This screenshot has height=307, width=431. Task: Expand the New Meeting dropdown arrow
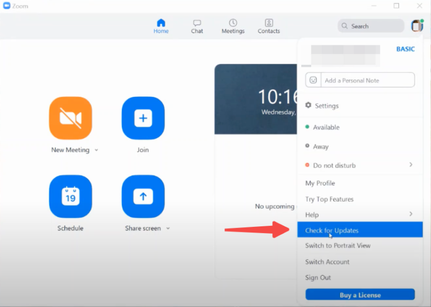point(97,150)
